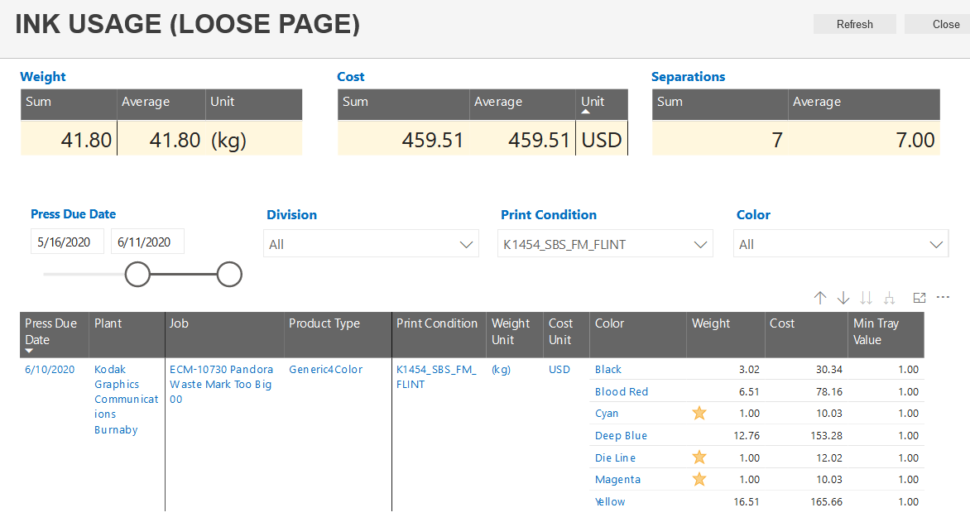The height and width of the screenshot is (522, 970).
Task: Open focus mode for the table
Action: click(919, 298)
